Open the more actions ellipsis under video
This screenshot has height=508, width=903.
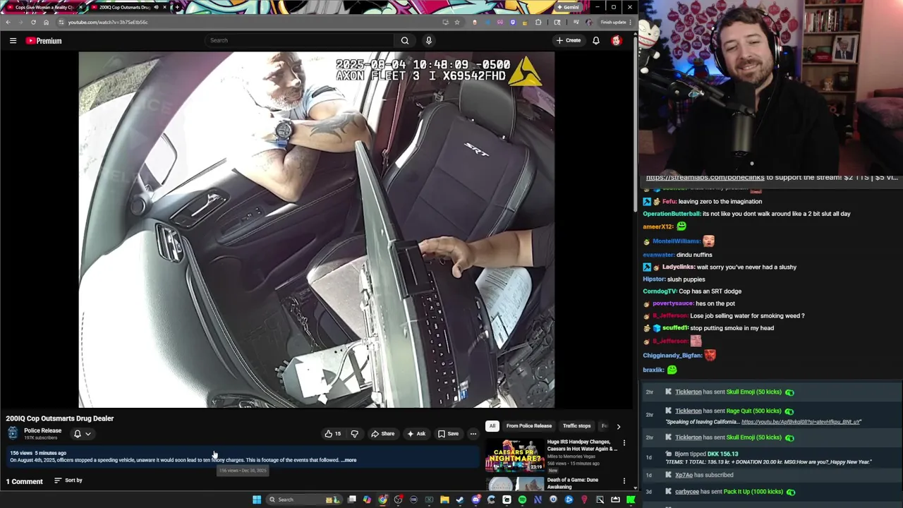(473, 433)
